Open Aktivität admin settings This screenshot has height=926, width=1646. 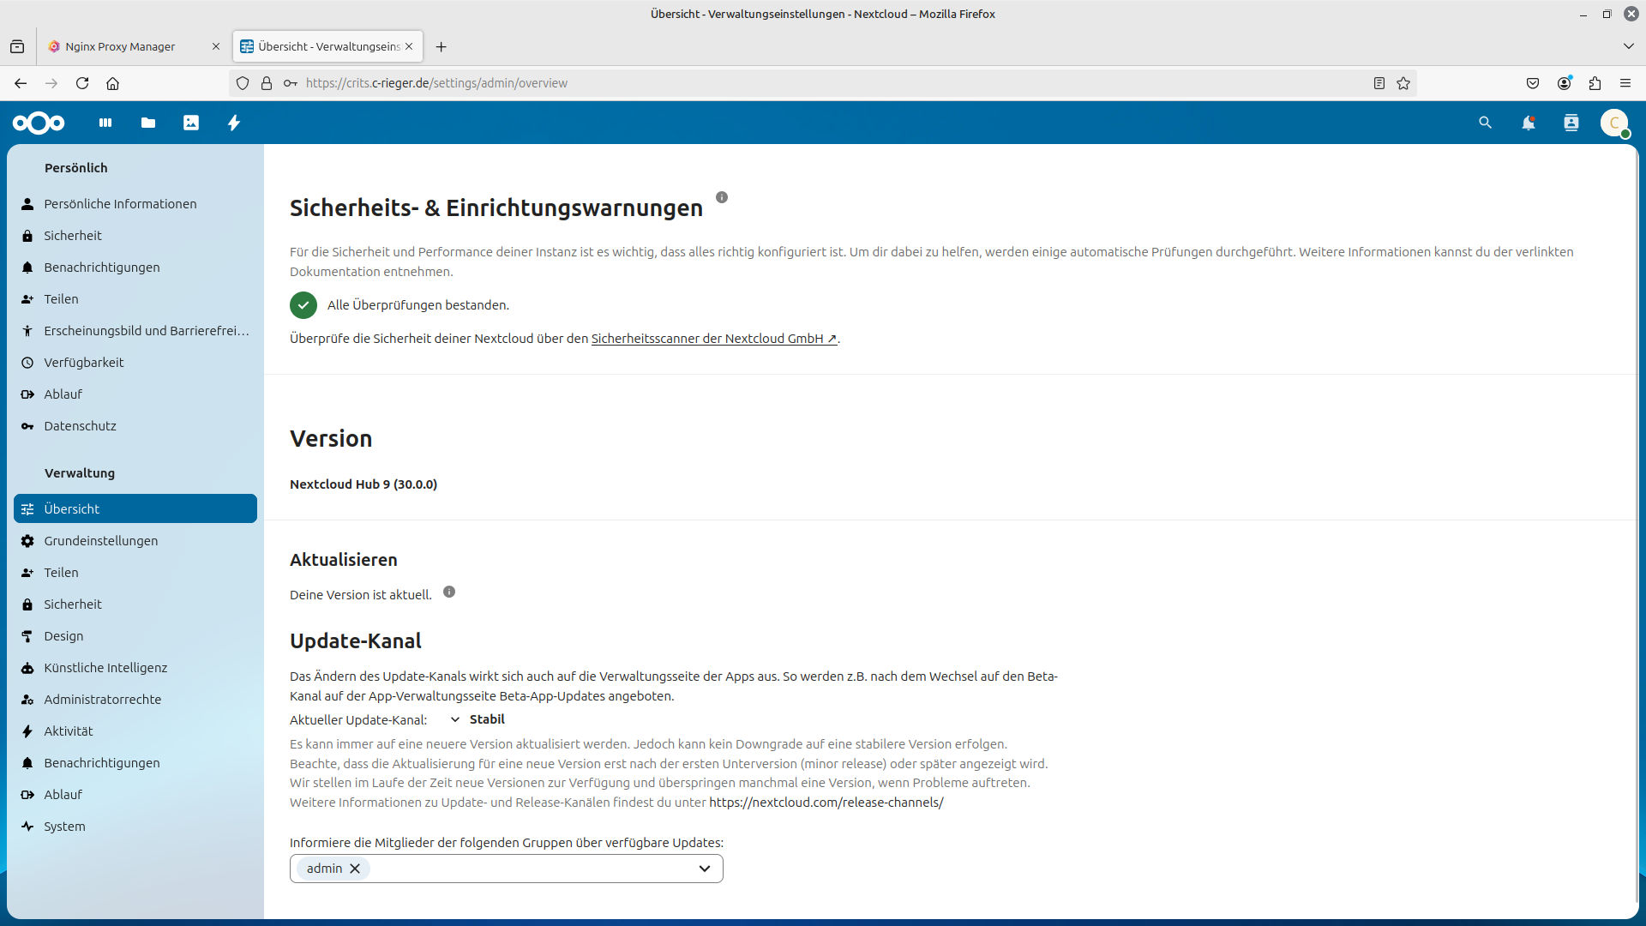coord(135,731)
